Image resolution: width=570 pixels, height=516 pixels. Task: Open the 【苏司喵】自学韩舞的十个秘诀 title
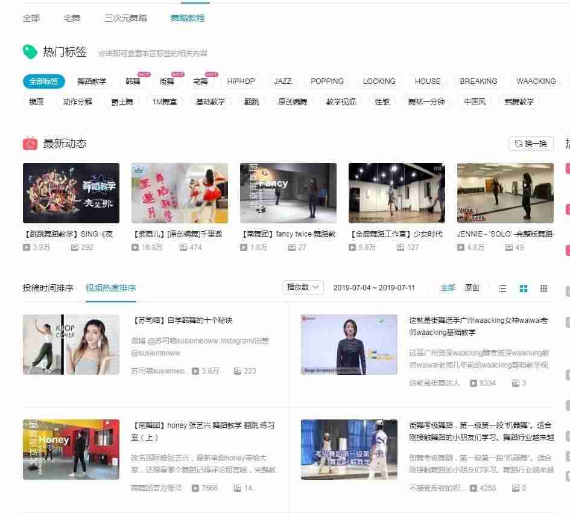coord(182,320)
